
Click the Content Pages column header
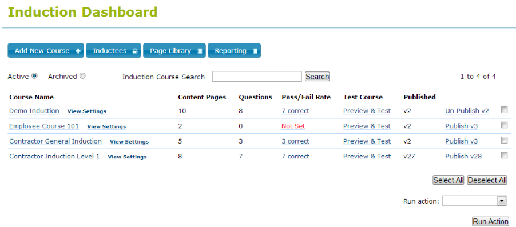pos(202,97)
